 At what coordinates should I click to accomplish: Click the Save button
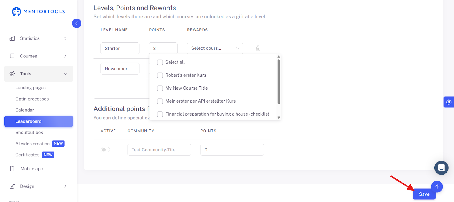pyautogui.click(x=424, y=194)
